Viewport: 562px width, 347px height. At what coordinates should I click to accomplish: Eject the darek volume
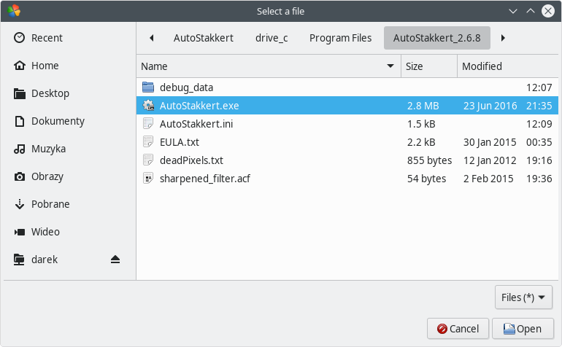[115, 260]
